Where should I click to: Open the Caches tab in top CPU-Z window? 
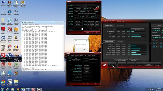click(73, 4)
